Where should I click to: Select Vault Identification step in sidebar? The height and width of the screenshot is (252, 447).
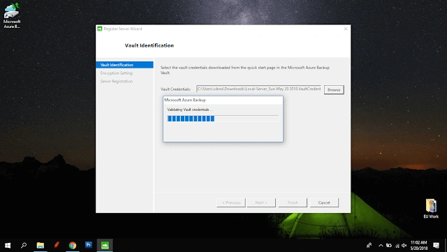click(x=124, y=65)
